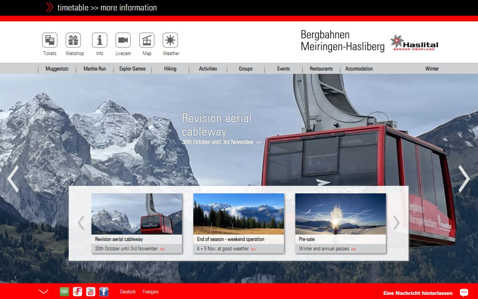This screenshot has height=299, width=478.
Task: Open the YouTube icon in footer
Action: tap(90, 291)
